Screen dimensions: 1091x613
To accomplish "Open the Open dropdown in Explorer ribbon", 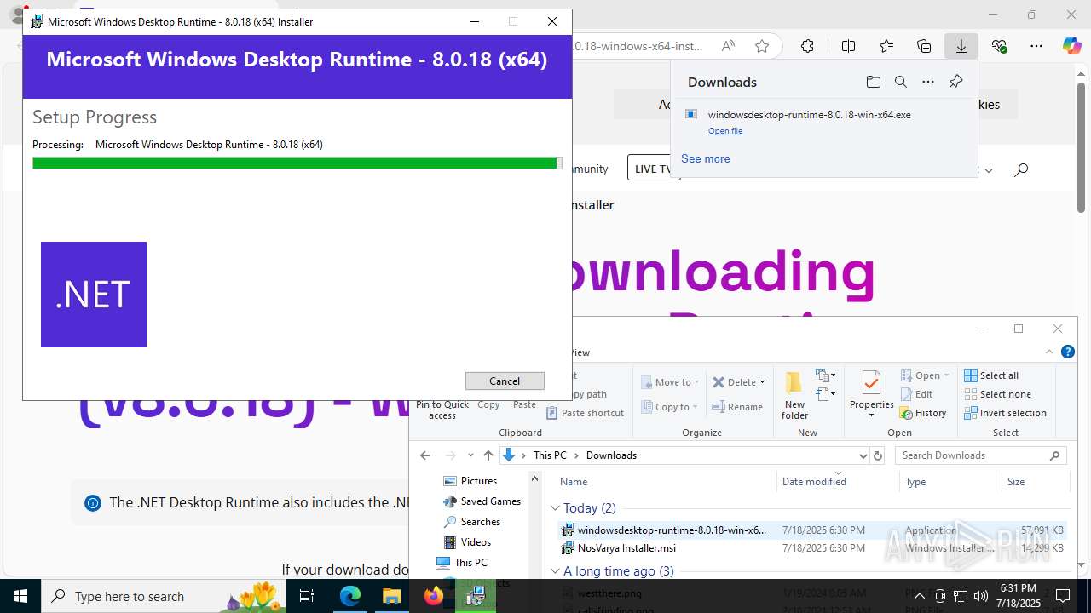I will [925, 375].
